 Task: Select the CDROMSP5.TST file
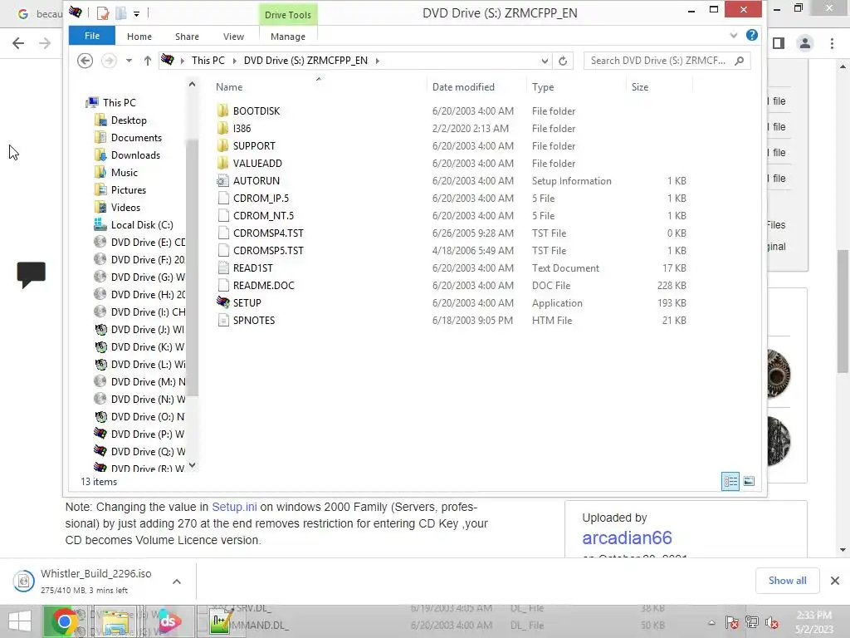(268, 251)
